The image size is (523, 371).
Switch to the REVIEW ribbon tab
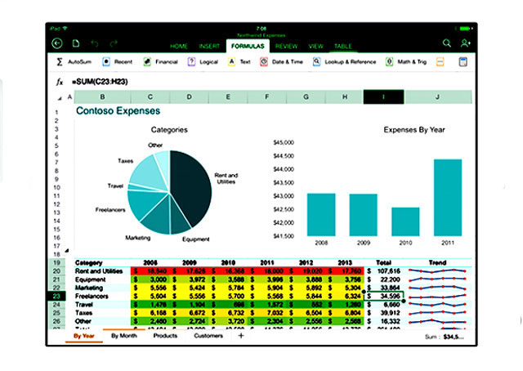(x=286, y=46)
